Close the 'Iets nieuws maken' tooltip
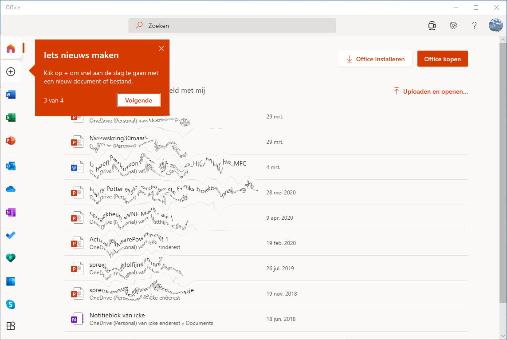This screenshot has height=340, width=507. [161, 48]
